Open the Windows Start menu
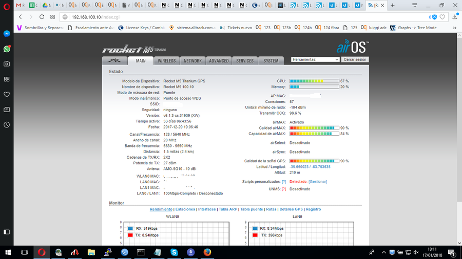This screenshot has height=259, width=462. pos(8,252)
